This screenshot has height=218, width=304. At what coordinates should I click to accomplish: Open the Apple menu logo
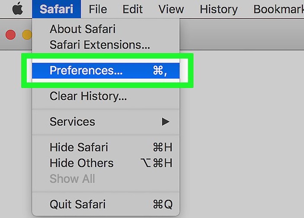17,9
